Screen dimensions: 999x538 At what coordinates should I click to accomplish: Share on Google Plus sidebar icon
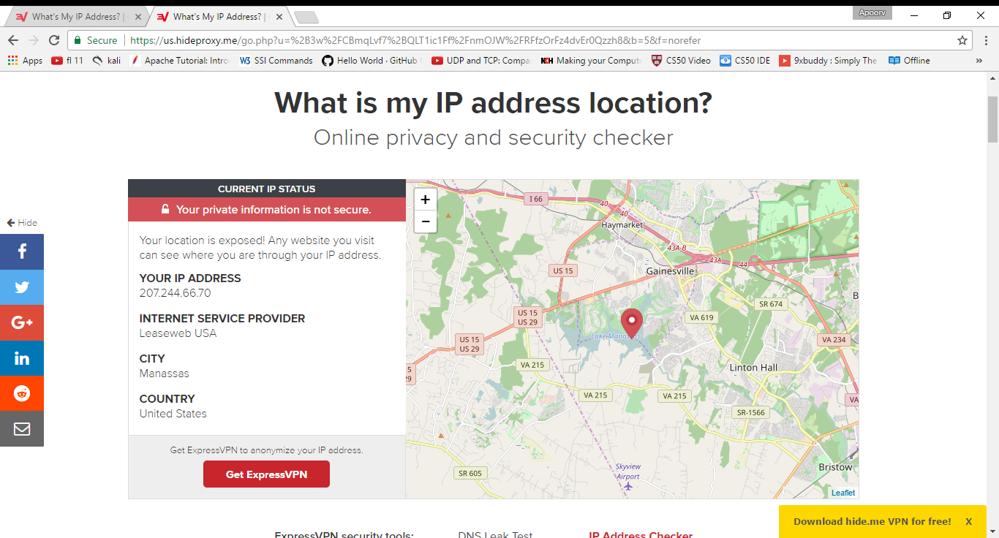click(22, 322)
